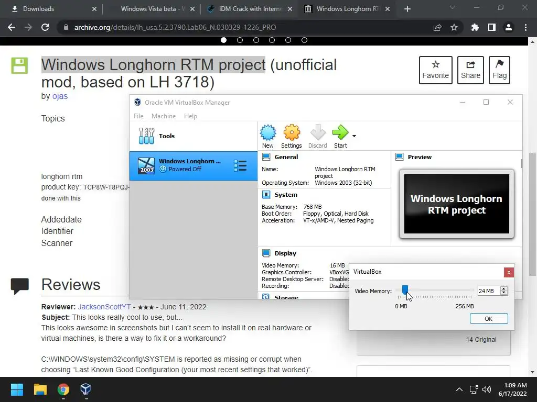The height and width of the screenshot is (402, 537).
Task: Select the fifth carousel dot
Action: [288, 40]
